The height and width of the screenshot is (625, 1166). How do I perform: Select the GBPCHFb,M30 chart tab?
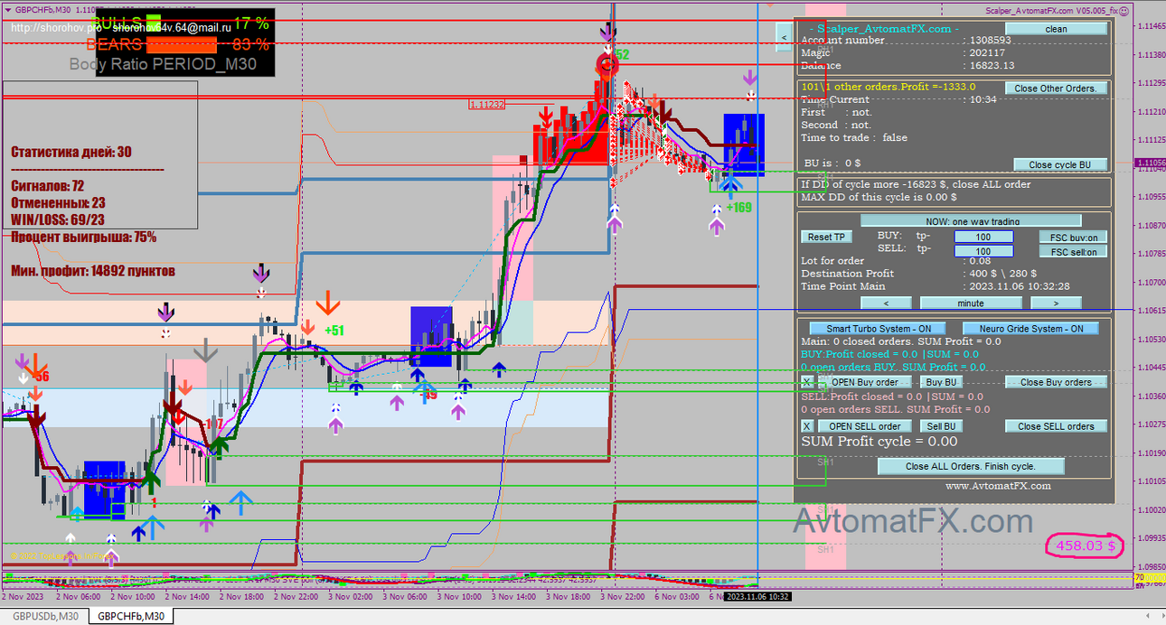131,616
